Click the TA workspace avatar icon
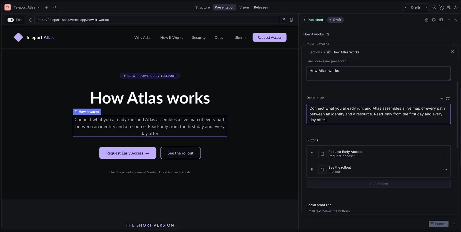461x232 pixels. pos(7,7)
